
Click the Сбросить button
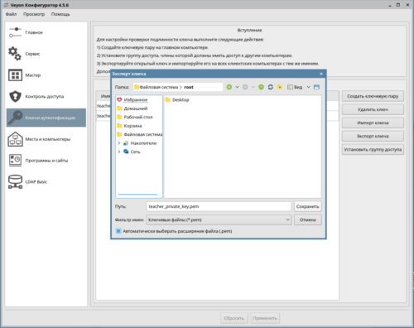(x=234, y=318)
